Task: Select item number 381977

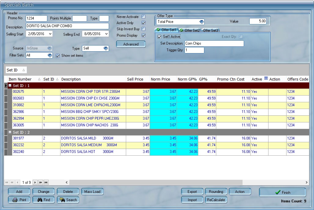Action: [x=18, y=138]
